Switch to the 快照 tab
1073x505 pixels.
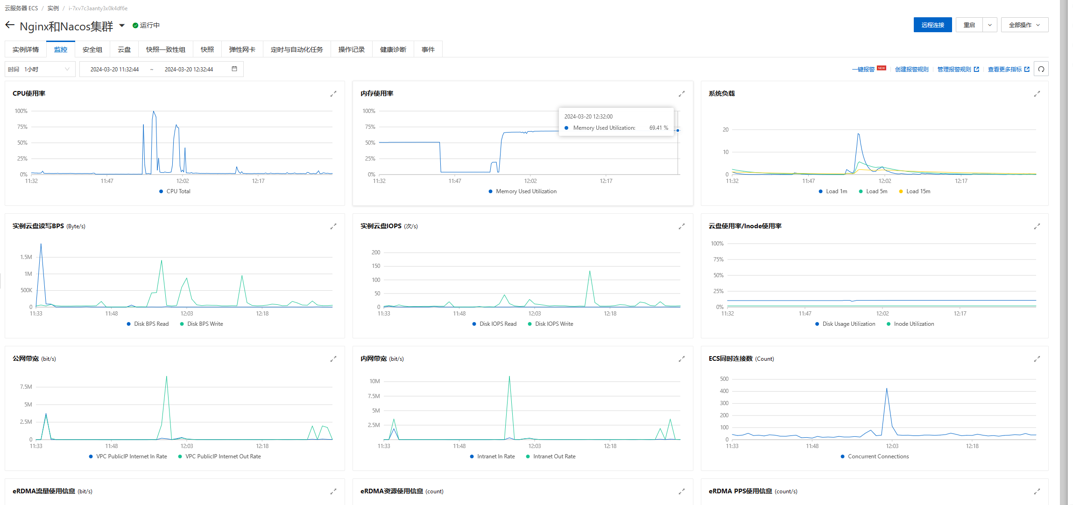coord(207,49)
